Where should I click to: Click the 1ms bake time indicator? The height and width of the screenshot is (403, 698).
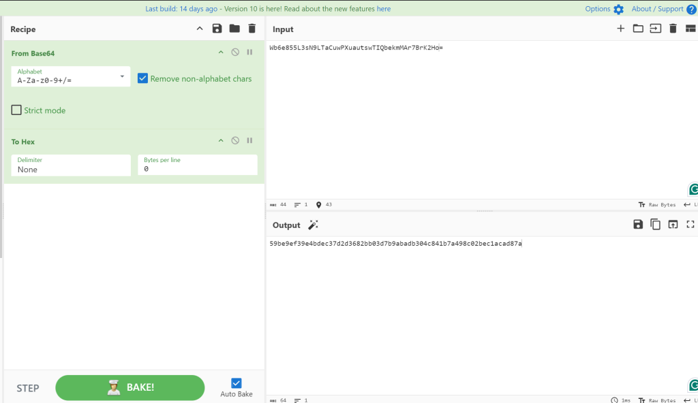[x=620, y=400]
